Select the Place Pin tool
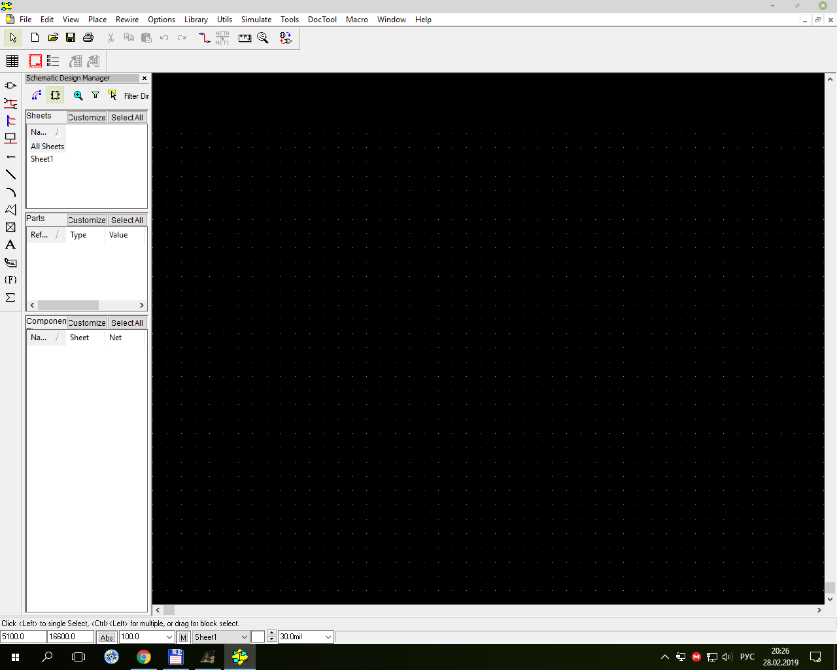The height and width of the screenshot is (670, 837). [x=10, y=157]
